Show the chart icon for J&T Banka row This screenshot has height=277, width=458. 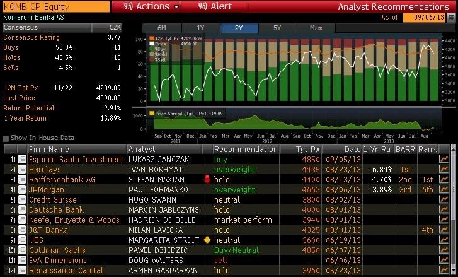pyautogui.click(x=444, y=230)
